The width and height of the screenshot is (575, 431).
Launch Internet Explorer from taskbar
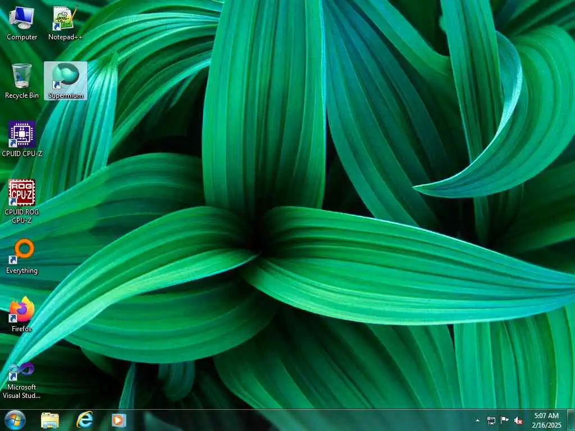click(84, 420)
